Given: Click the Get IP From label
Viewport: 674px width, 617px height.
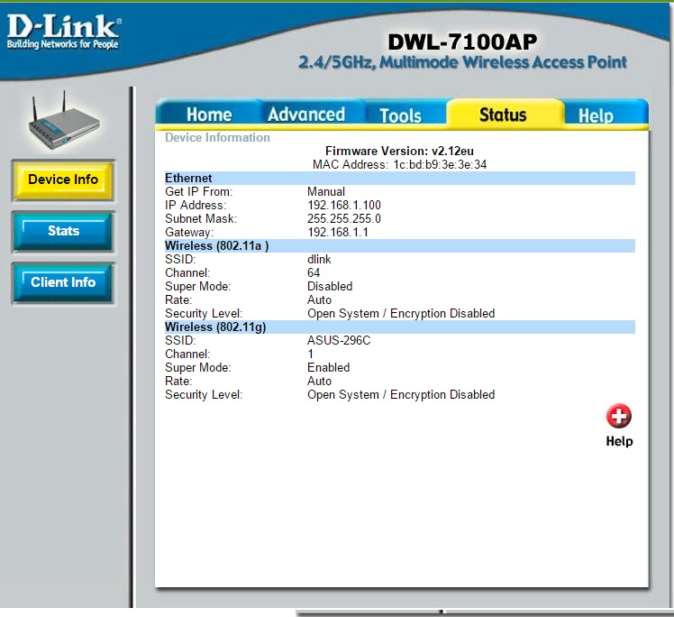Looking at the screenshot, I should pyautogui.click(x=198, y=191).
